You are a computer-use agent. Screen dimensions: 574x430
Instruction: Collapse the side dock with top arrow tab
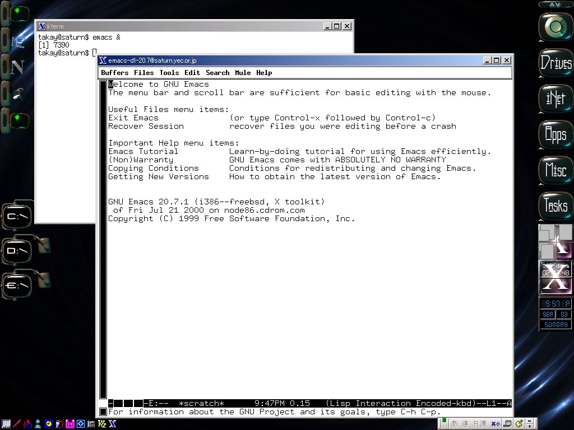click(x=556, y=4)
